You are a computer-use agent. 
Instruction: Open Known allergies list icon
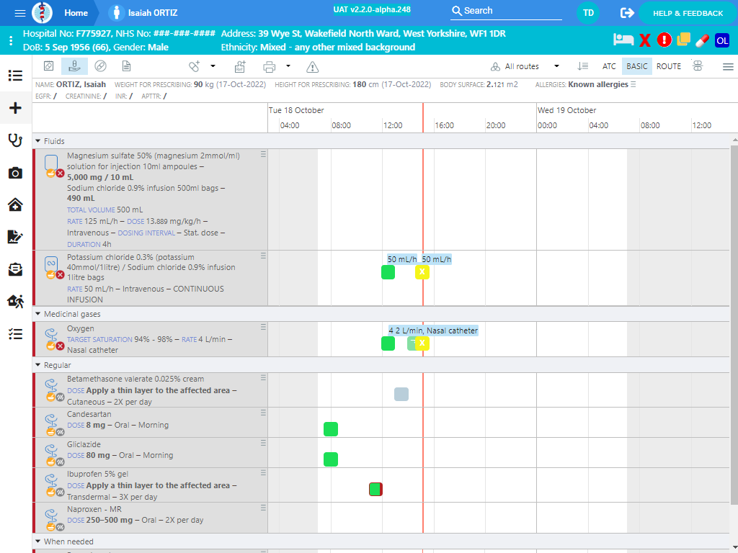pos(633,85)
